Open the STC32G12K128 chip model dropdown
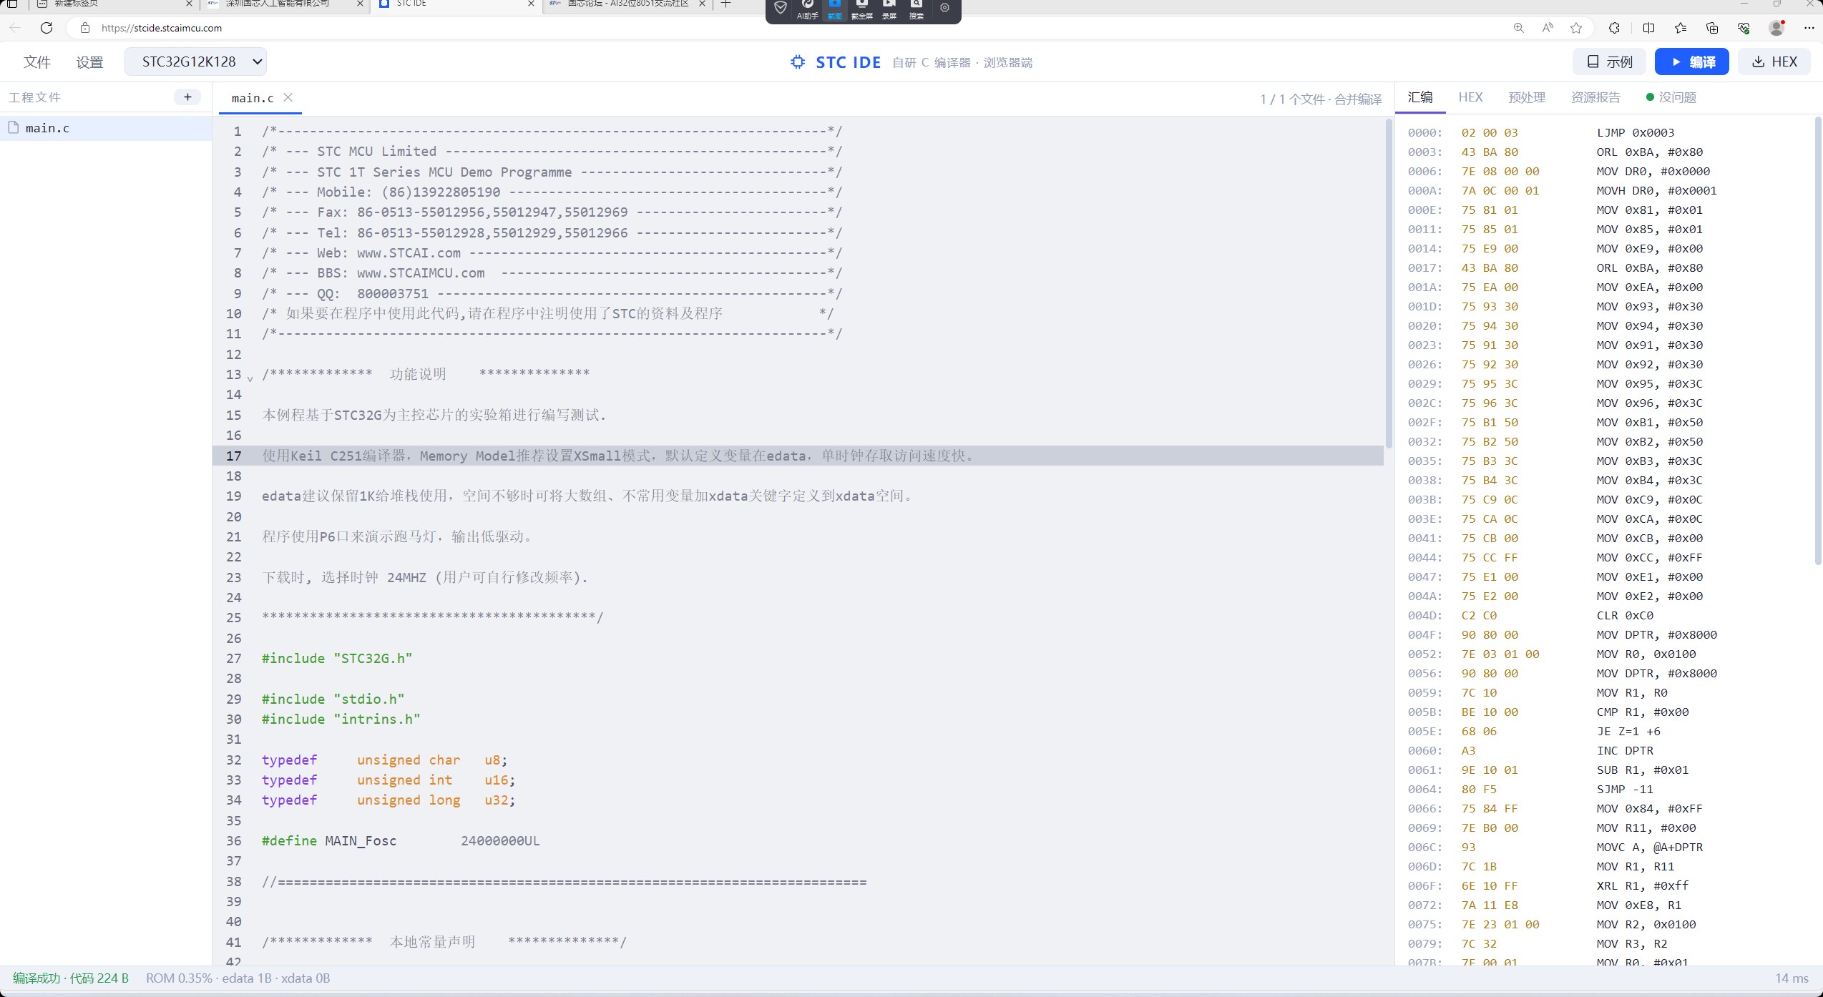Image resolution: width=1823 pixels, height=997 pixels. (x=195, y=62)
